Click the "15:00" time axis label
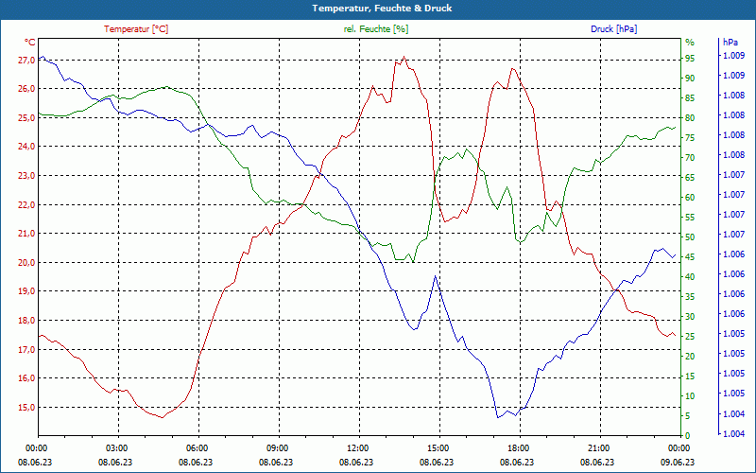Viewport: 756px width, 473px height. click(438, 447)
